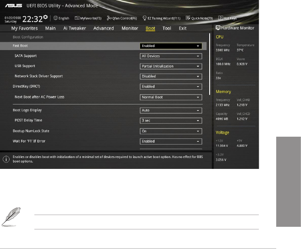Open Bootup NumLock State dropdown

click(x=171, y=131)
